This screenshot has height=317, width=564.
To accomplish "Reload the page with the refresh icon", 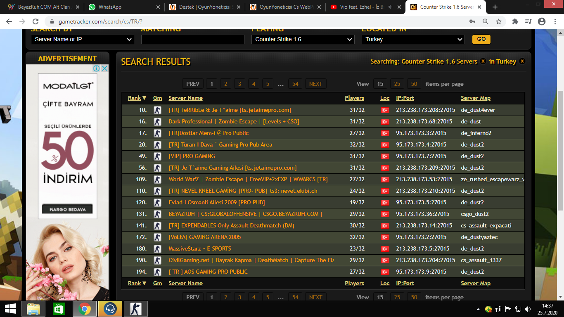I will [36, 21].
